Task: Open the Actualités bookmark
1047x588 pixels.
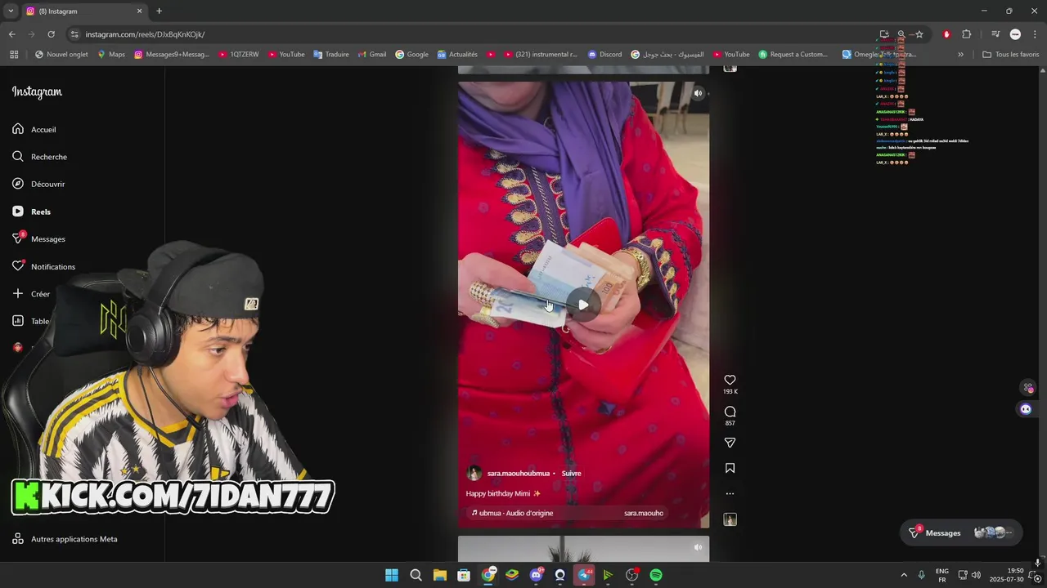Action: click(457, 55)
